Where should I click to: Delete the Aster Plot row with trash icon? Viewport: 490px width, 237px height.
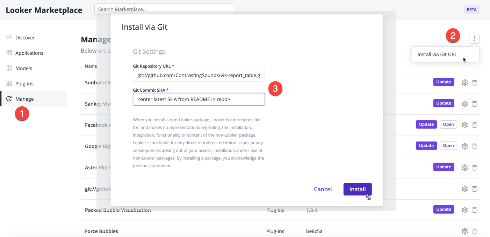point(475,168)
